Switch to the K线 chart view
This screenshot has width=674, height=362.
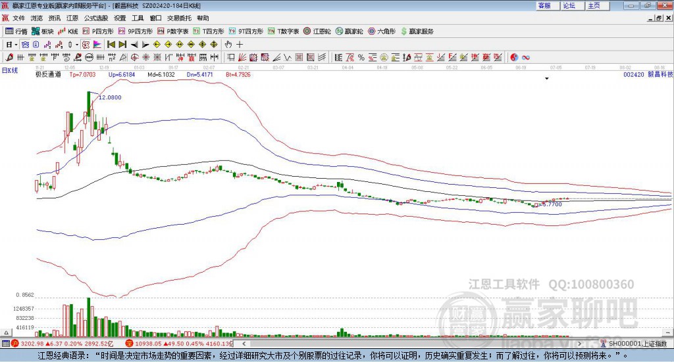click(x=68, y=32)
